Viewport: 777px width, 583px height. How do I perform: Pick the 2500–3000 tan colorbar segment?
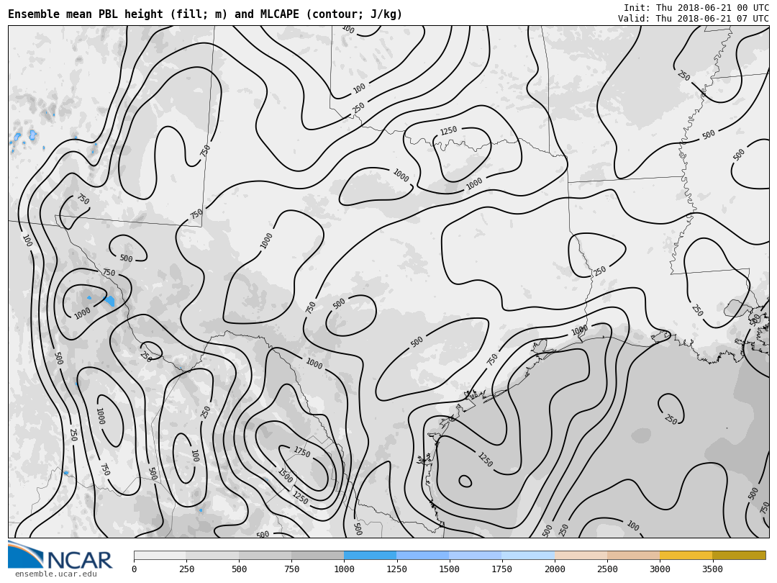point(633,555)
